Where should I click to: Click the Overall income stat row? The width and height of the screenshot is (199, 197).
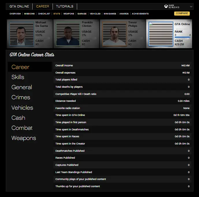[x=122, y=65]
